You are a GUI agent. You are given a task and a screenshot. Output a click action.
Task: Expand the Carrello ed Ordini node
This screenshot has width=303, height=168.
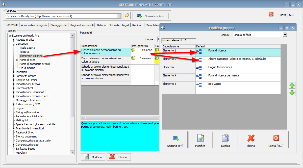(x=14, y=80)
